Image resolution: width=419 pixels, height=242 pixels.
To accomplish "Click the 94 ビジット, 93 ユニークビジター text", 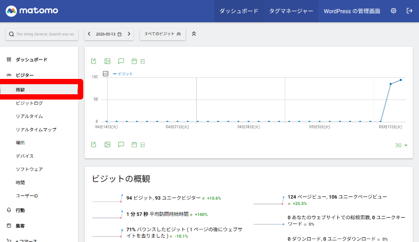I will click(x=163, y=198).
